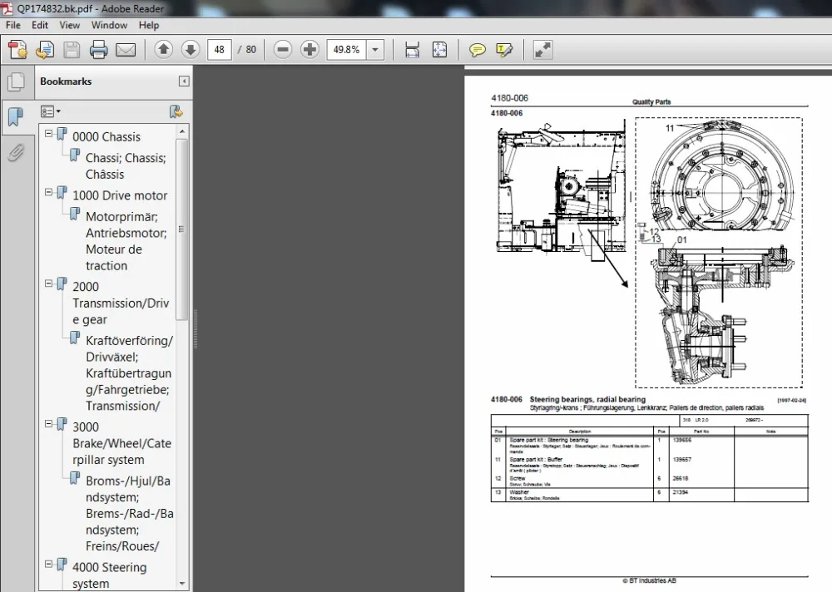Click the page number input field
Image resolution: width=832 pixels, height=592 pixels.
click(x=220, y=50)
